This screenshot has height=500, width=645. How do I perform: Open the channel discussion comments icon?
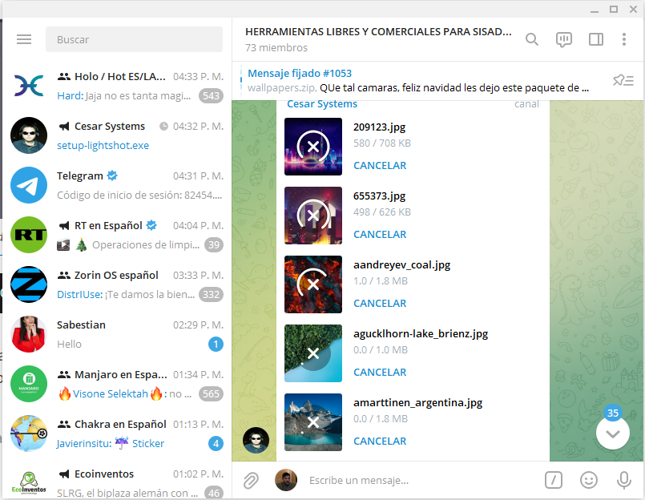coord(564,39)
